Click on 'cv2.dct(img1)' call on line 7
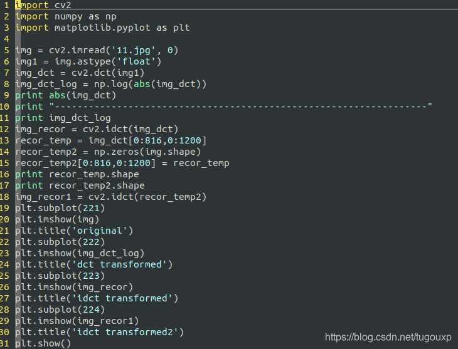This screenshot has width=458, height=349. [108, 73]
